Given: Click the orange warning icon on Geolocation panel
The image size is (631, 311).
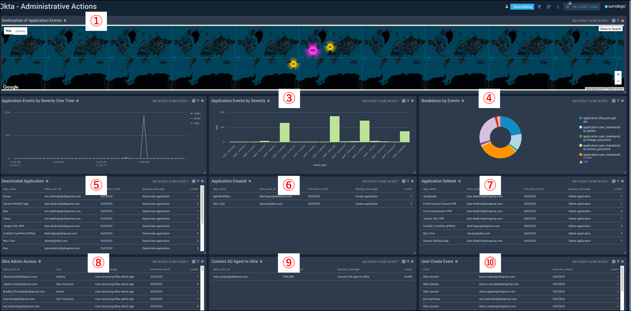Looking at the screenshot, I should pyautogui.click(x=622, y=20).
